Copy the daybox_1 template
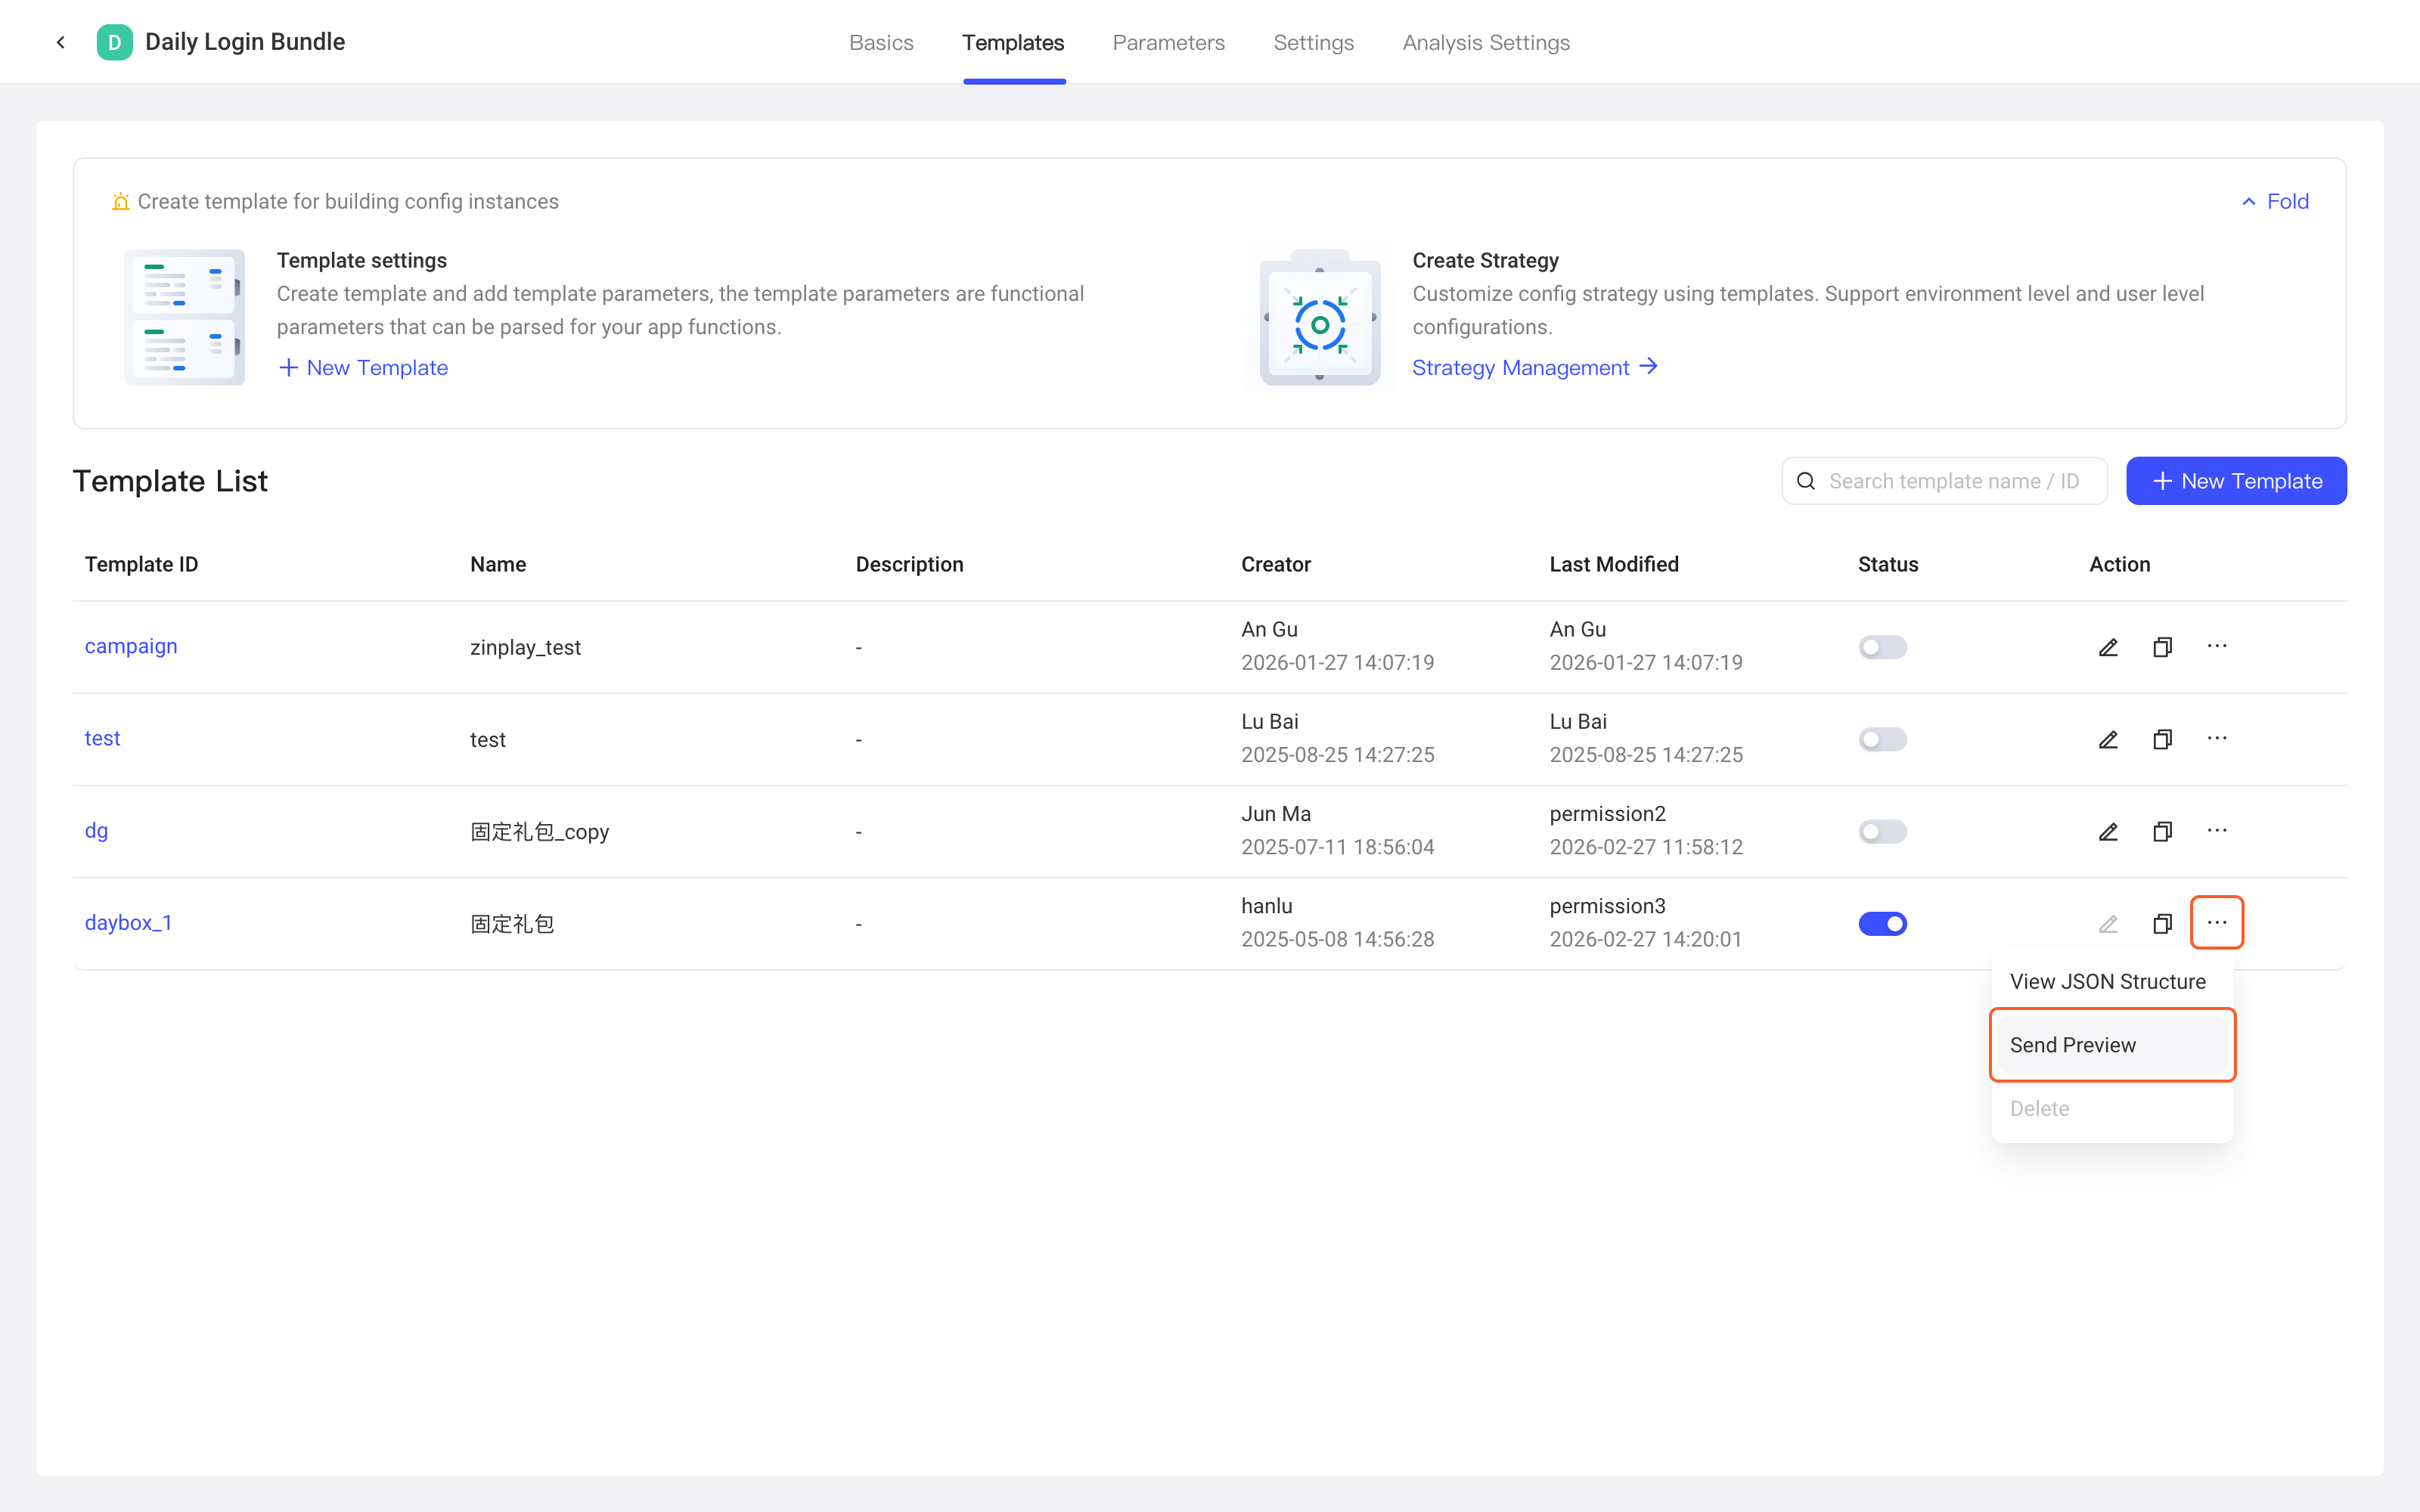Viewport: 2420px width, 1512px height. pos(2162,923)
